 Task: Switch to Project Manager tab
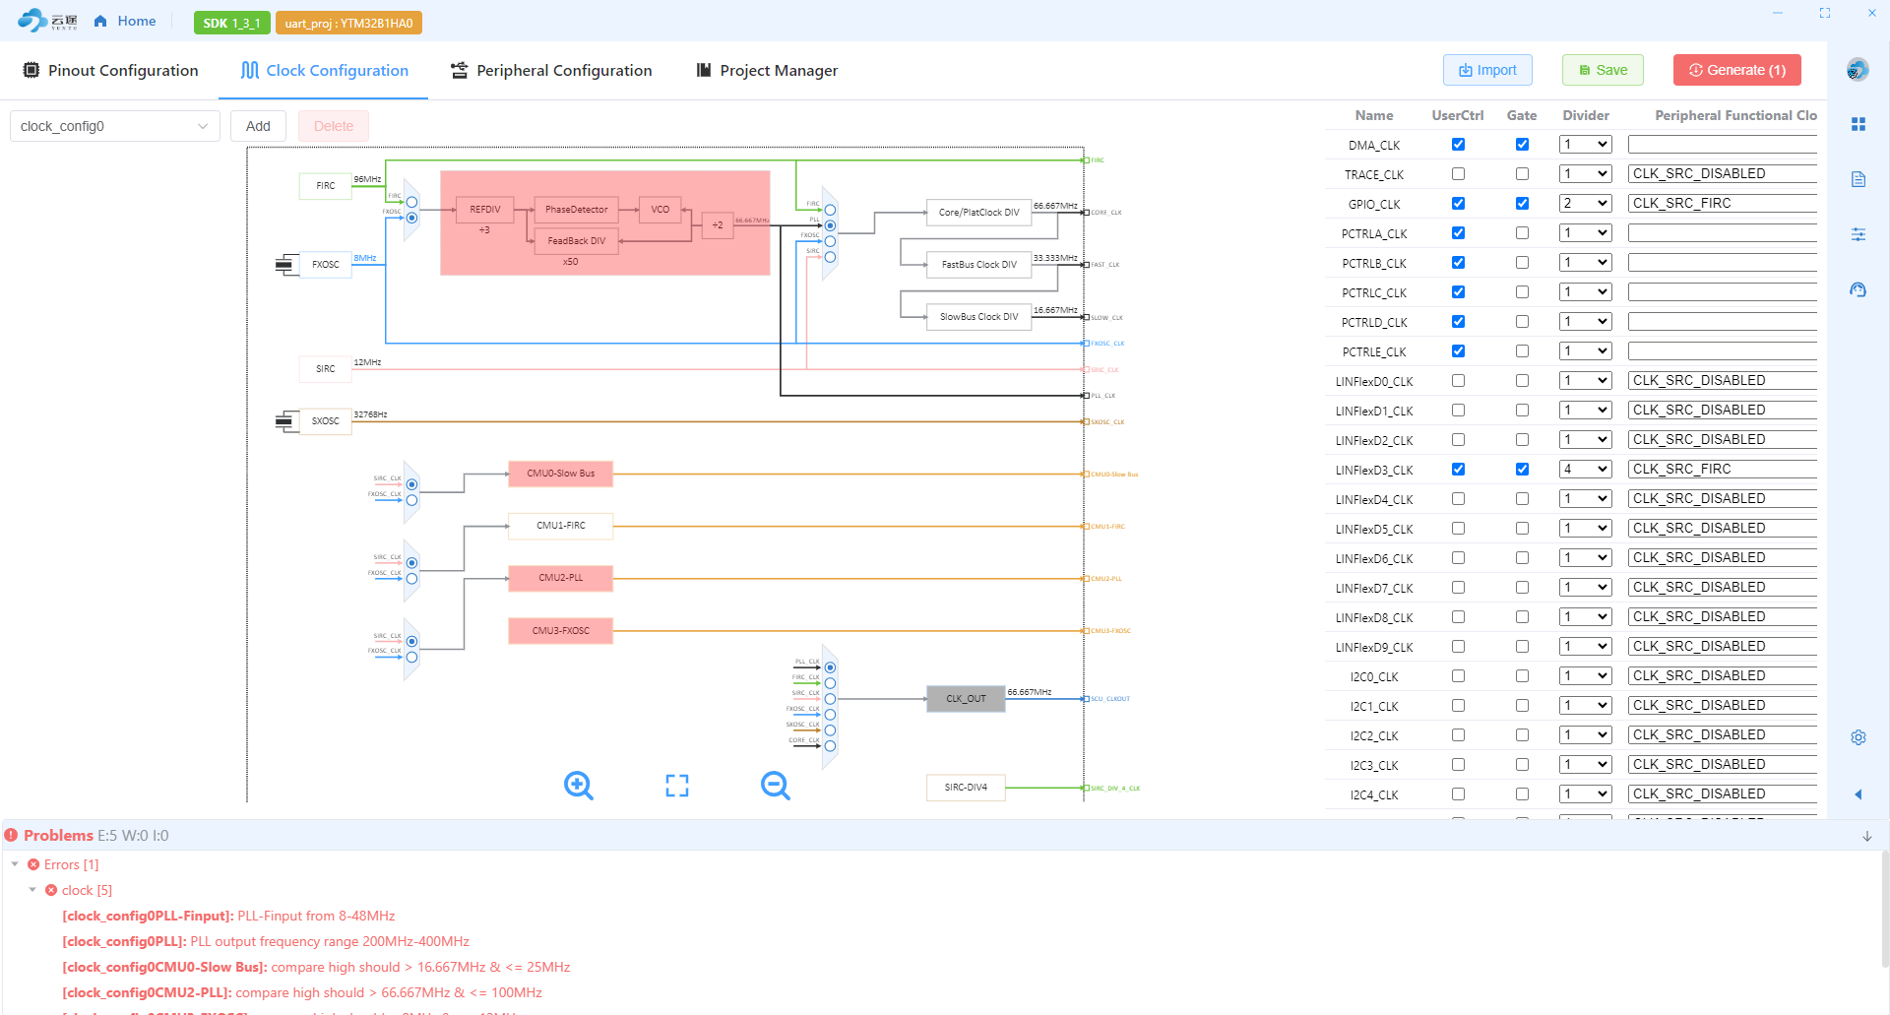(x=767, y=70)
